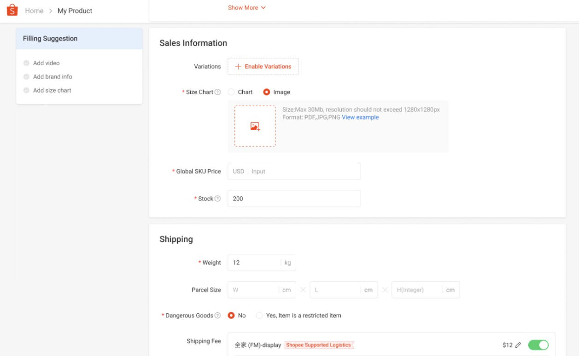
Task: Navigate to Home breadcrumb
Action: coord(34,10)
